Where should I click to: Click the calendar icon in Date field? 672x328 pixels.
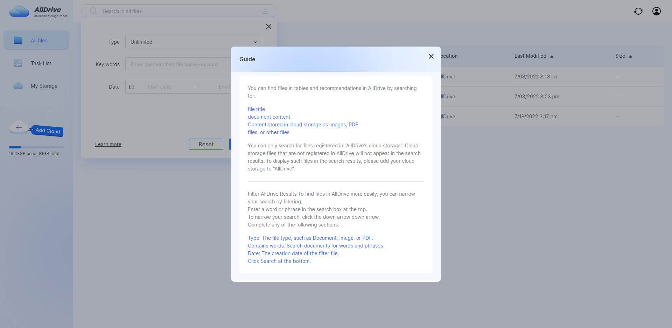pos(131,87)
